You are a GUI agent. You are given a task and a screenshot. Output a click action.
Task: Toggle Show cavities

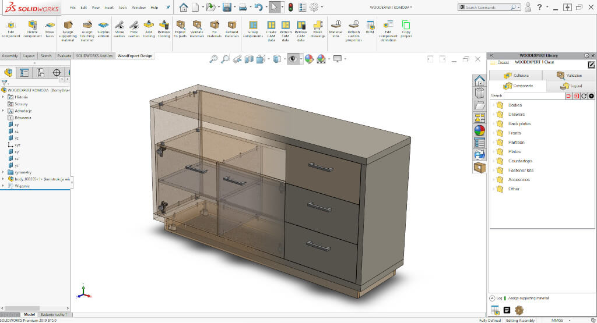119,29
